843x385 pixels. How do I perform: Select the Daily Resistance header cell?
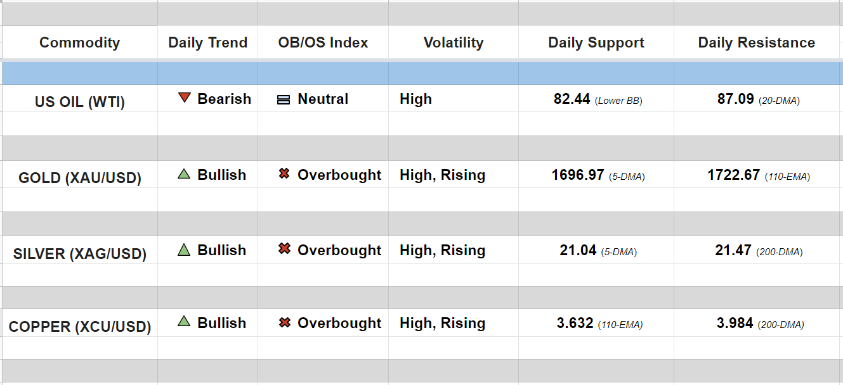click(x=756, y=42)
